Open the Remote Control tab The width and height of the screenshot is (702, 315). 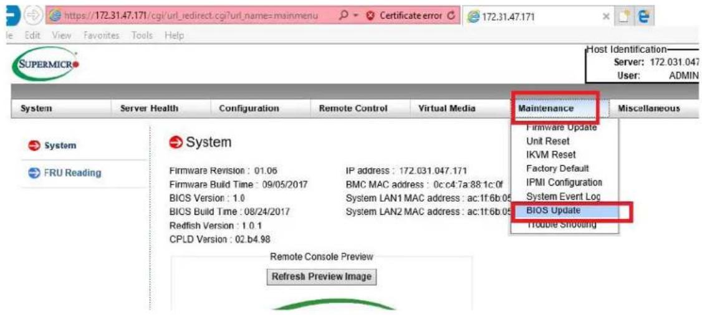click(360, 108)
